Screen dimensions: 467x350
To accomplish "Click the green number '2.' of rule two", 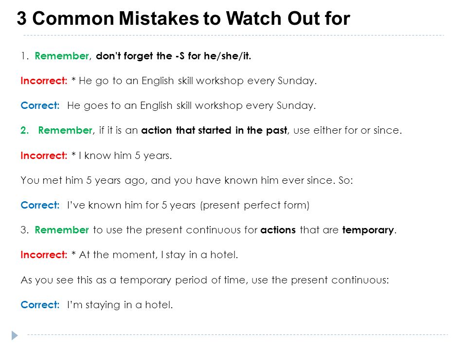I will 24,130.
